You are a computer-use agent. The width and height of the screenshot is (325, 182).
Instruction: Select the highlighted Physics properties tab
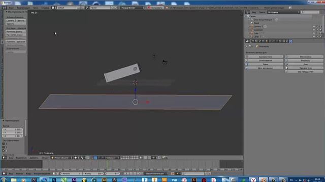[291, 41]
